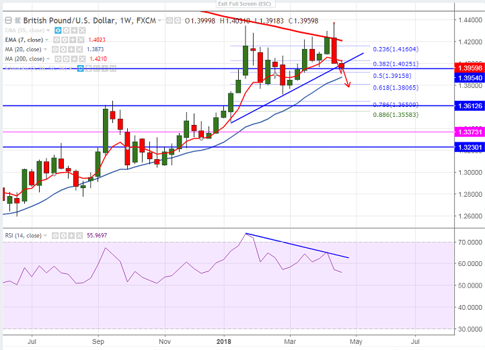485x350 pixels.
Task: Open settings gear for RSI (14, close)
Action: [63, 236]
